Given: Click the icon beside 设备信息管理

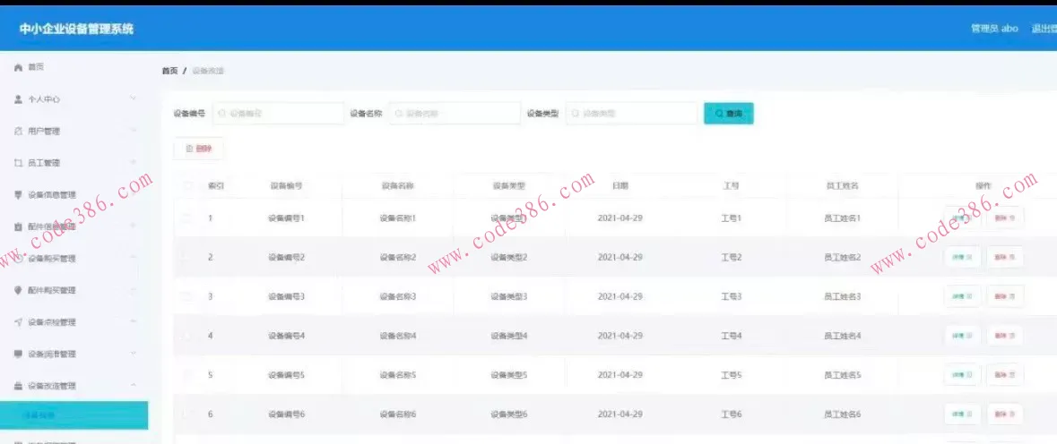Looking at the screenshot, I should coord(18,195).
